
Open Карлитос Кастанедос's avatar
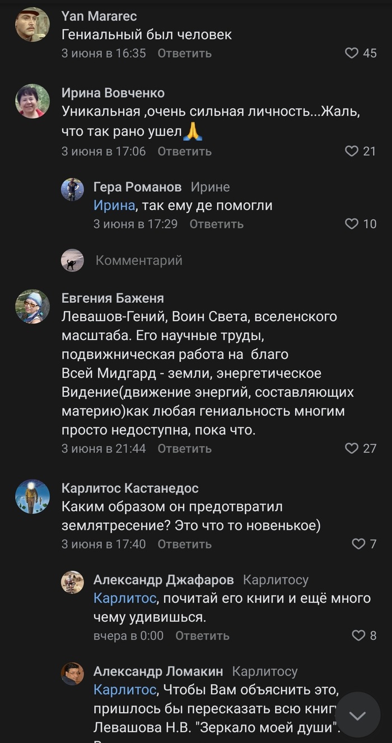32,497
